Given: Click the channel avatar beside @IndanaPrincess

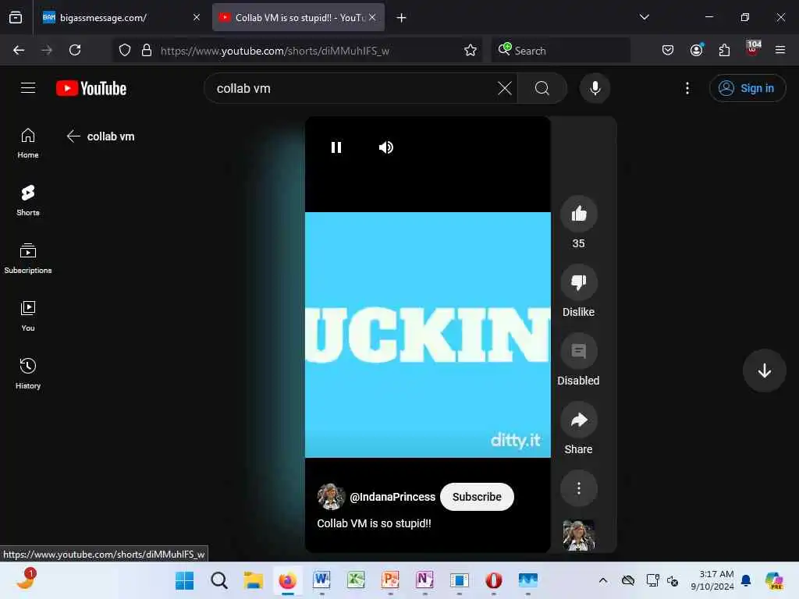Looking at the screenshot, I should (331, 497).
